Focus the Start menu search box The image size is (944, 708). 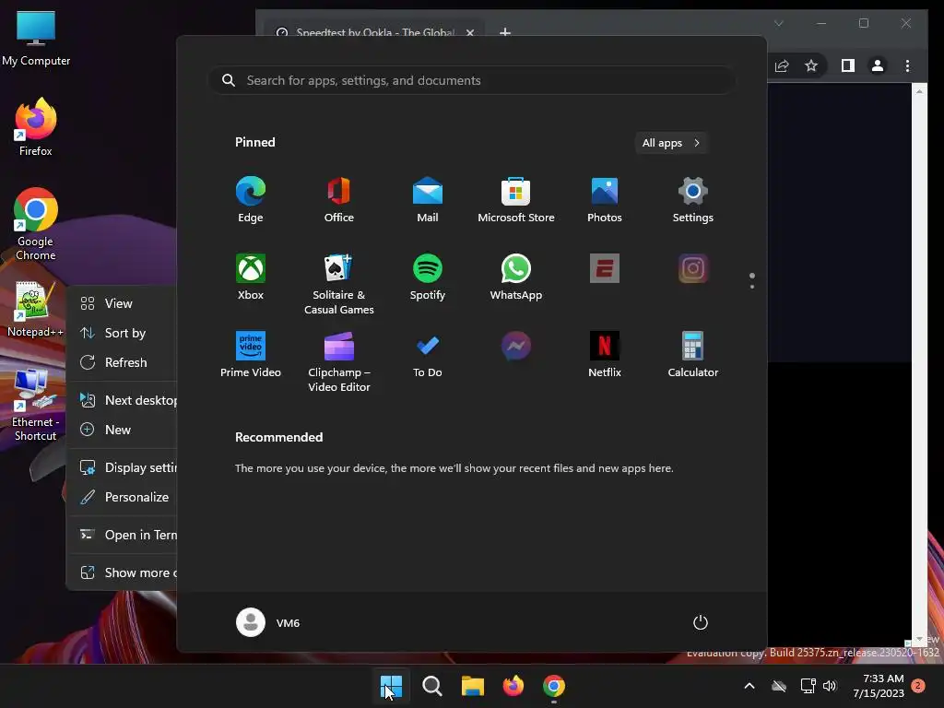coord(471,80)
